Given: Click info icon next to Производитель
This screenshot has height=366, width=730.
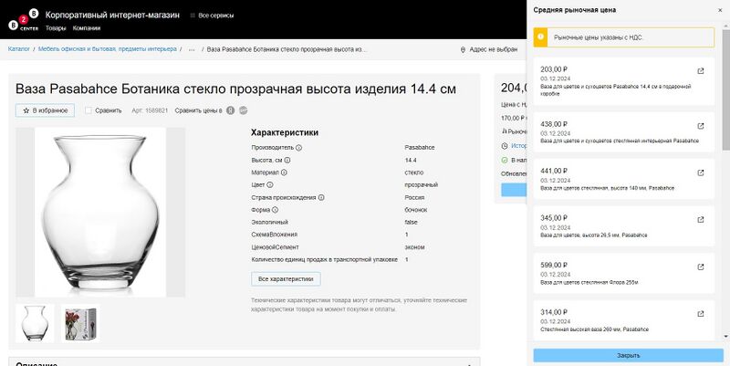Looking at the screenshot, I should point(298,147).
